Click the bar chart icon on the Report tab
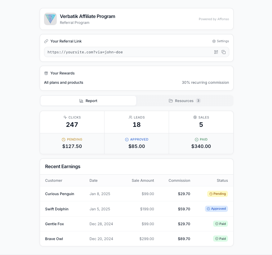 81,101
